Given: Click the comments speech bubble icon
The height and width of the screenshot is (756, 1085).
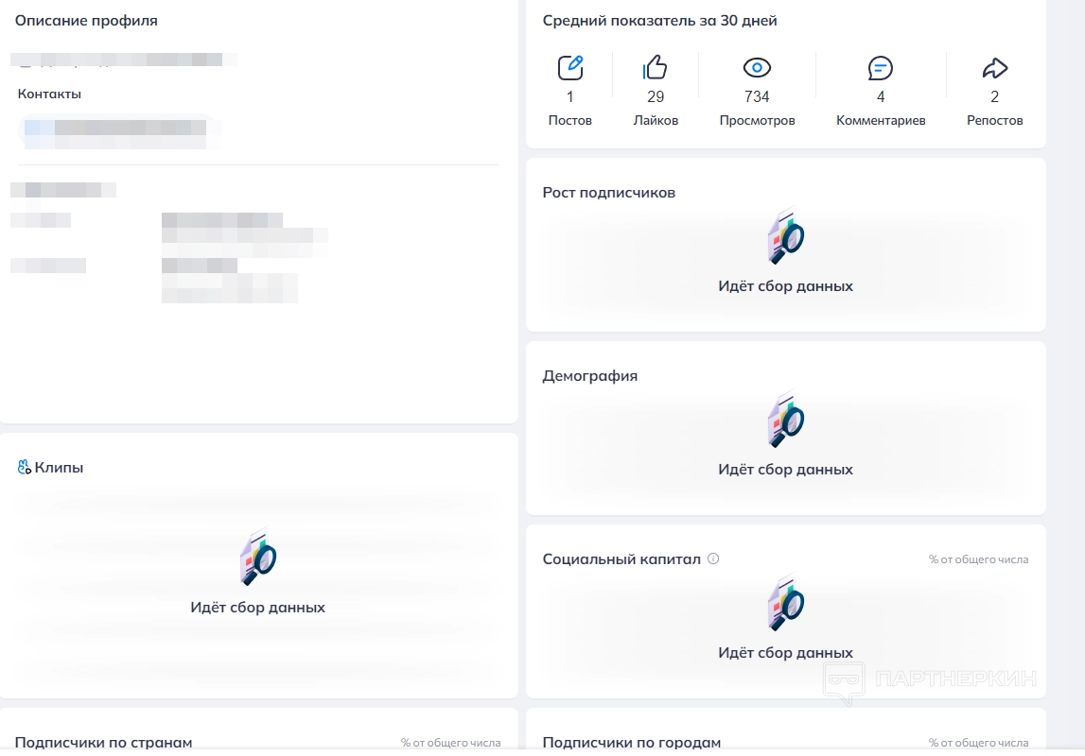Looking at the screenshot, I should (x=881, y=68).
